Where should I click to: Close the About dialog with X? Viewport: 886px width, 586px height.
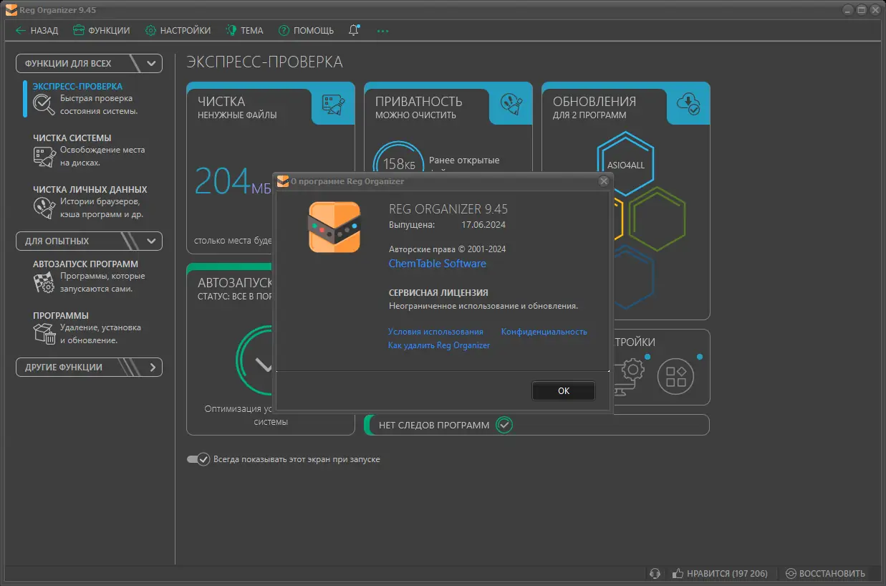coord(604,181)
